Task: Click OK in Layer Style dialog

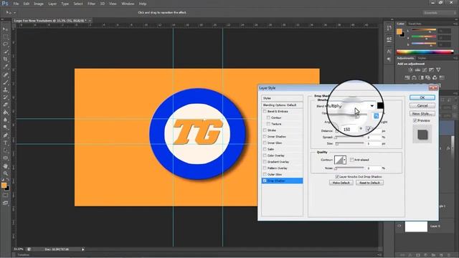Action: pos(422,97)
